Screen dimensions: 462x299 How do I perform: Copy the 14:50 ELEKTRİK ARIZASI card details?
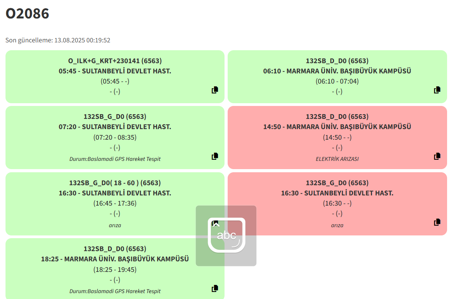click(437, 156)
